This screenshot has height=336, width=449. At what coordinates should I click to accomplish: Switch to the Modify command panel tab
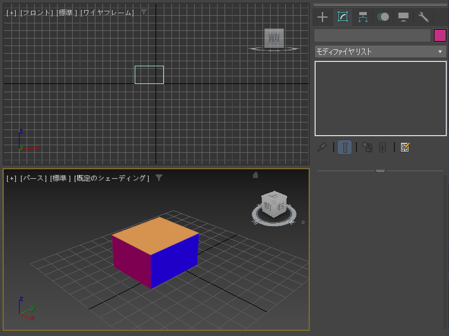click(343, 17)
